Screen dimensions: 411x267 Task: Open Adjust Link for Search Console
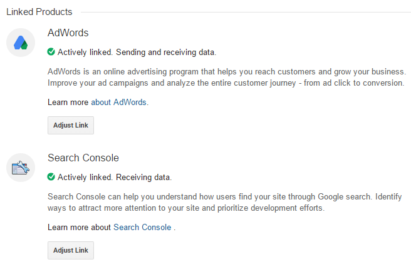tap(71, 250)
